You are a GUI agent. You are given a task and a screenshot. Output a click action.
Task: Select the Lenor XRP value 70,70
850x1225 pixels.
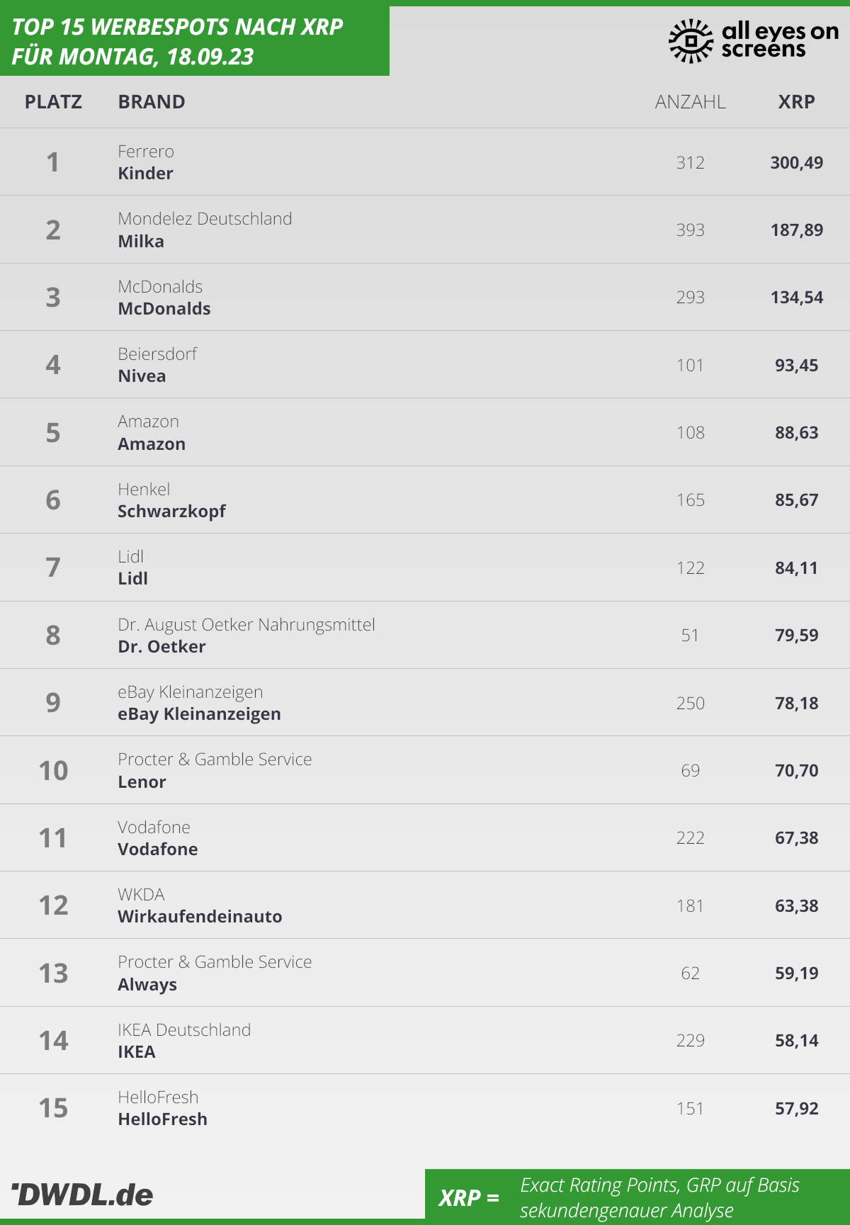(x=796, y=771)
